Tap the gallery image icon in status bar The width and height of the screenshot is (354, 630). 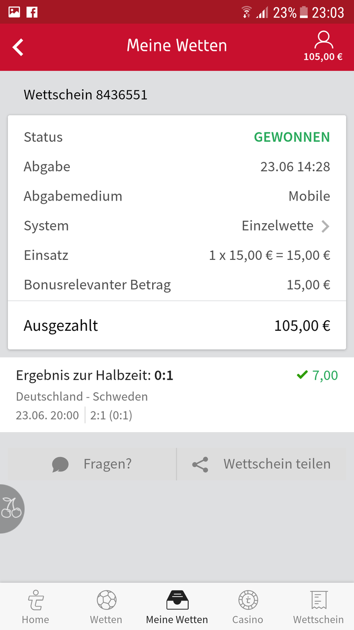(x=14, y=12)
